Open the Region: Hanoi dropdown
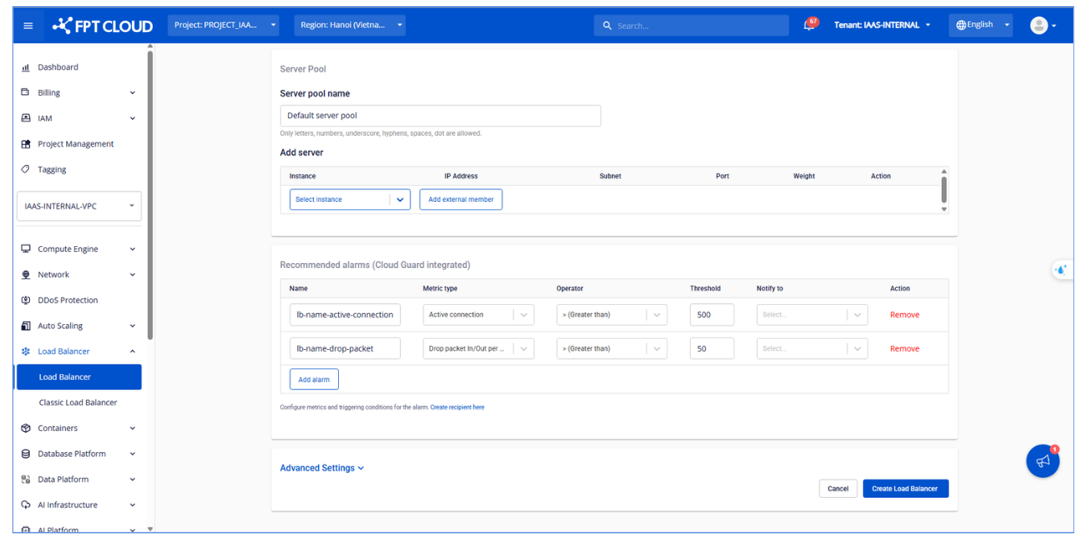Viewport: 1082px width, 555px height. click(x=349, y=25)
